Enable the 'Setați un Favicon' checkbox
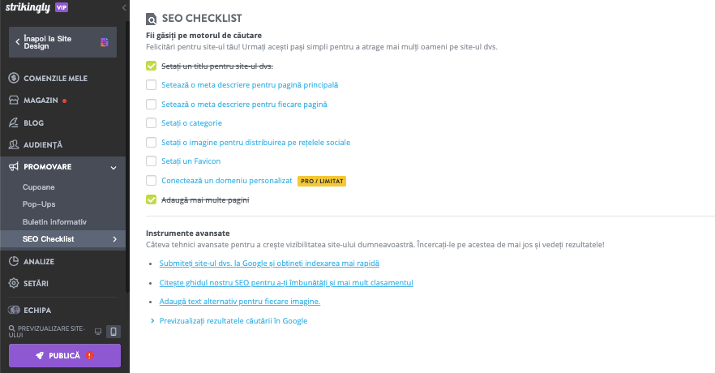Image resolution: width=715 pixels, height=373 pixels. 152,161
